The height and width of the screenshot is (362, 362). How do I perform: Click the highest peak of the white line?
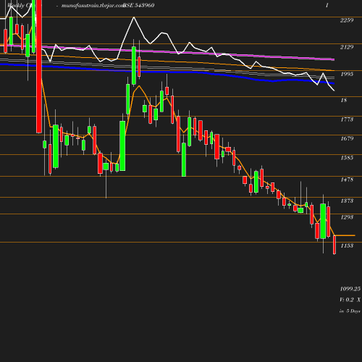(133, 17)
